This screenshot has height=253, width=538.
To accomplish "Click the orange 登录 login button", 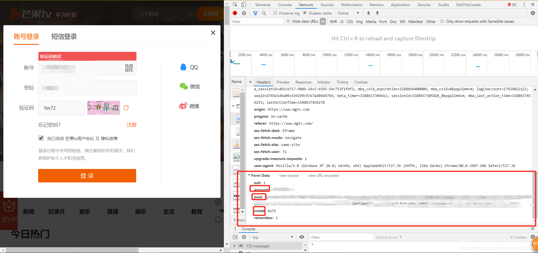I will [87, 176].
